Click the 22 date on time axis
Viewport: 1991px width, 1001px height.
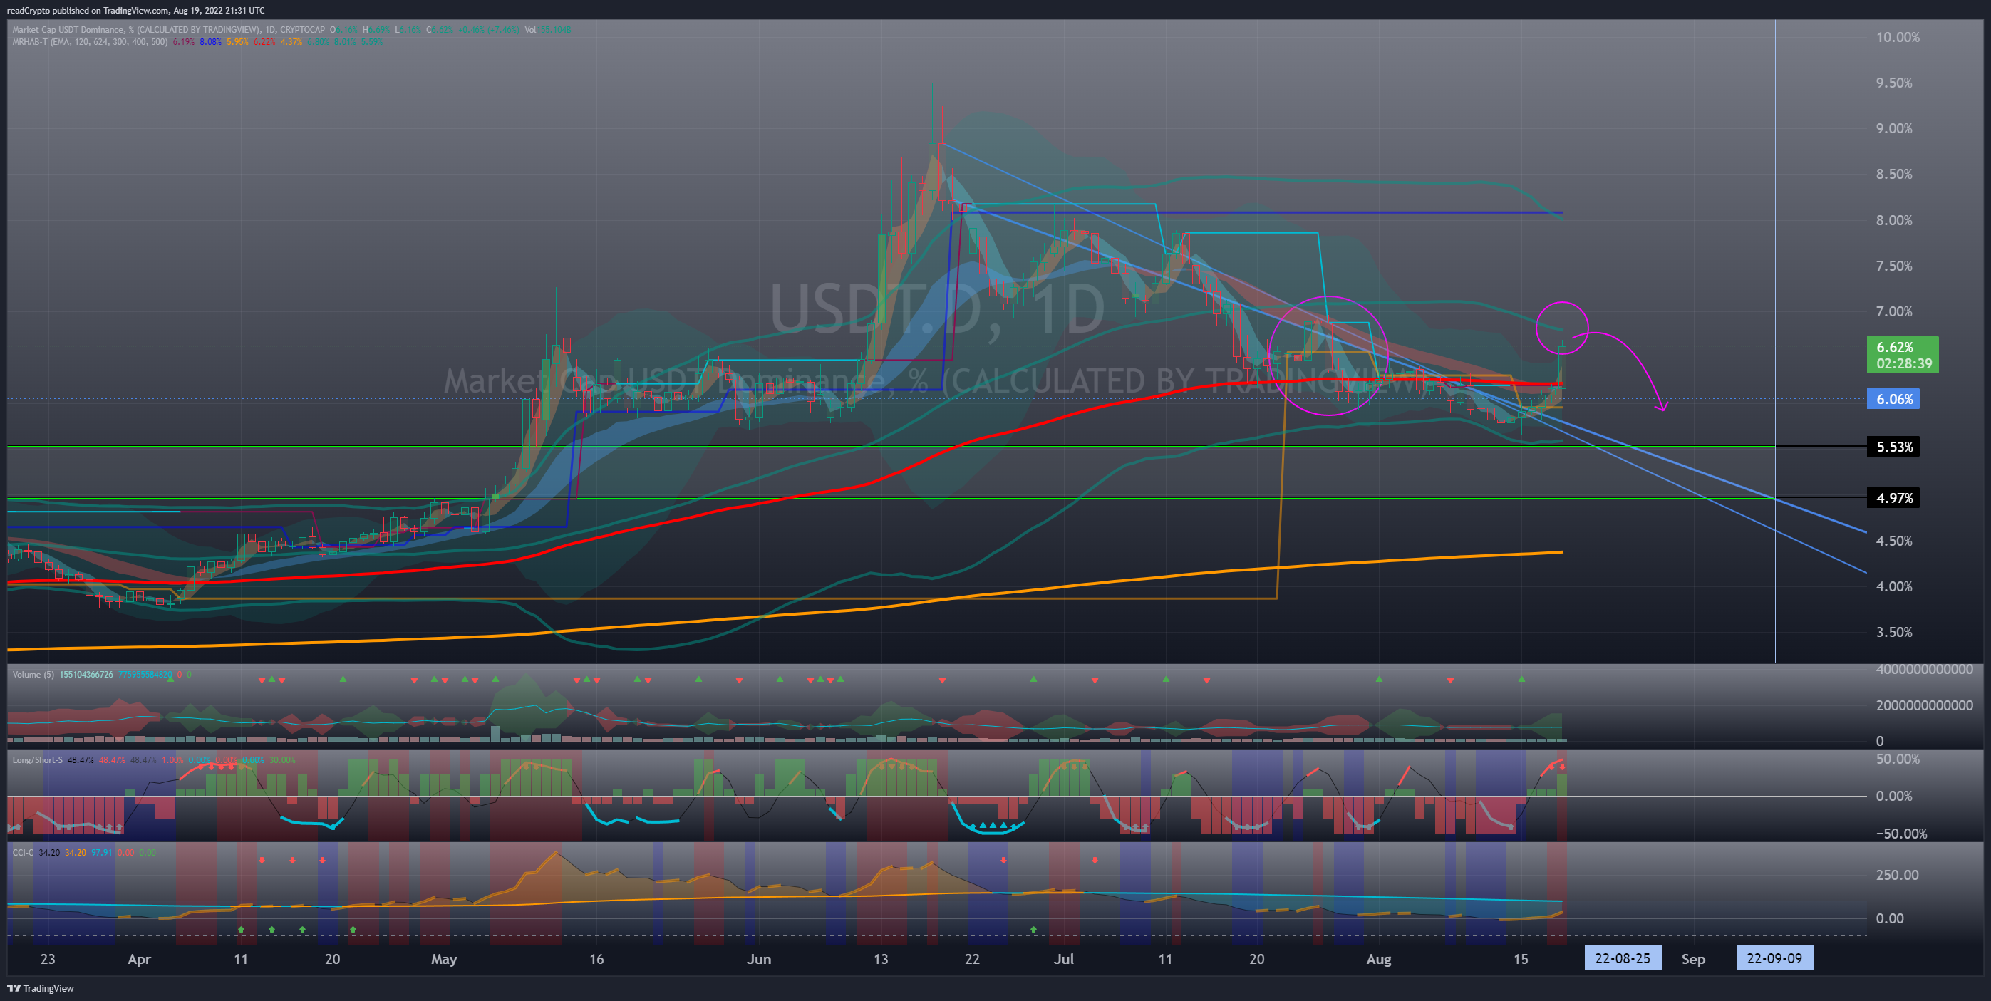click(x=971, y=959)
